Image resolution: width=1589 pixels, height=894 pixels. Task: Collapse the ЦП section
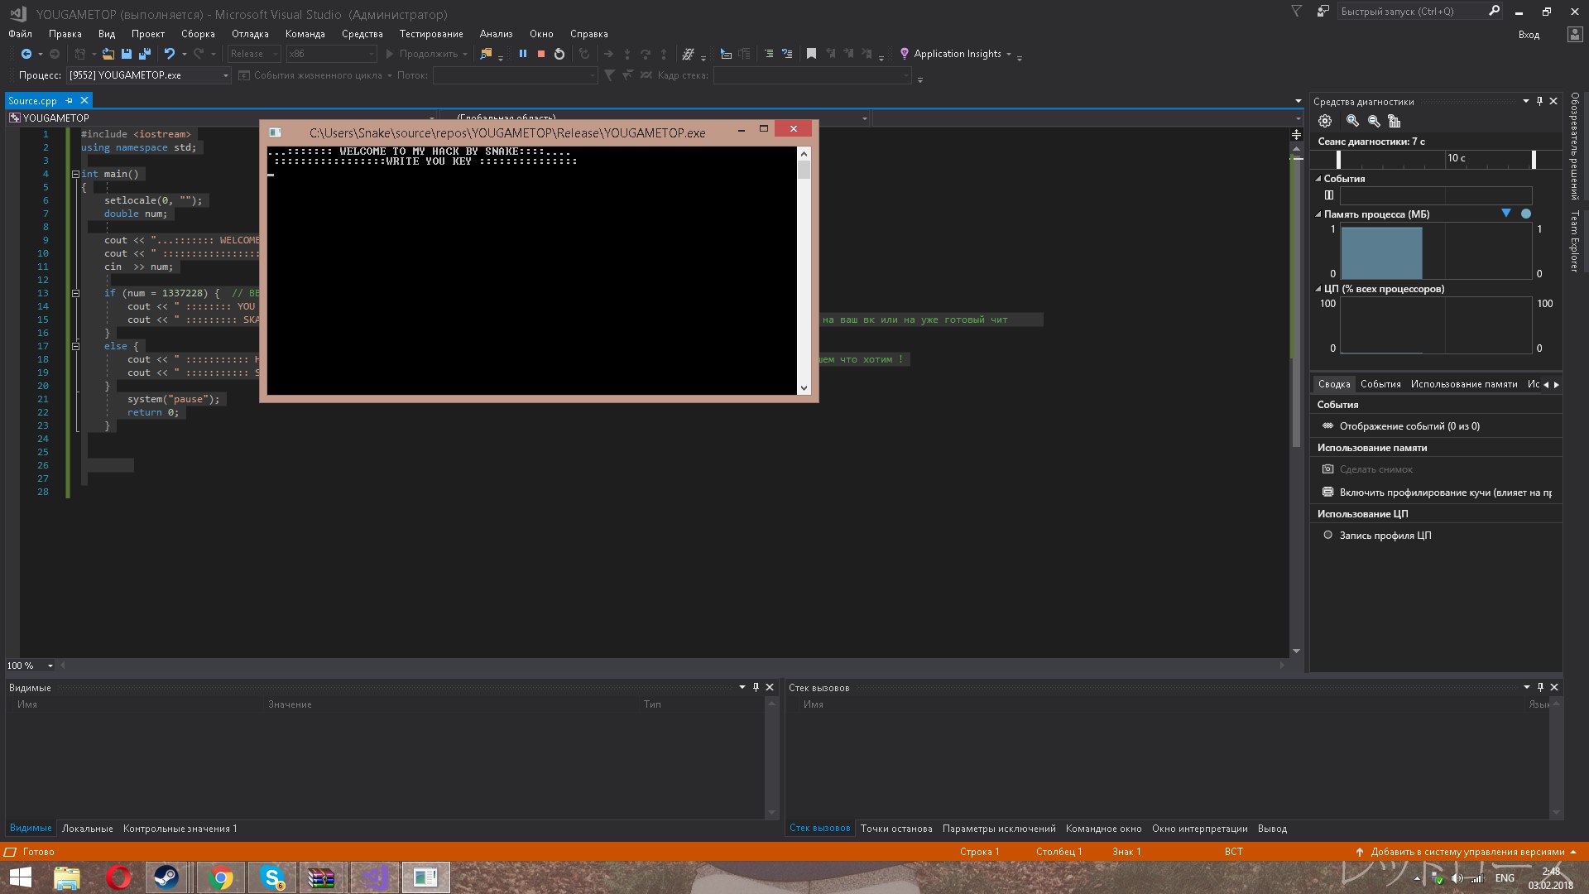point(1318,289)
